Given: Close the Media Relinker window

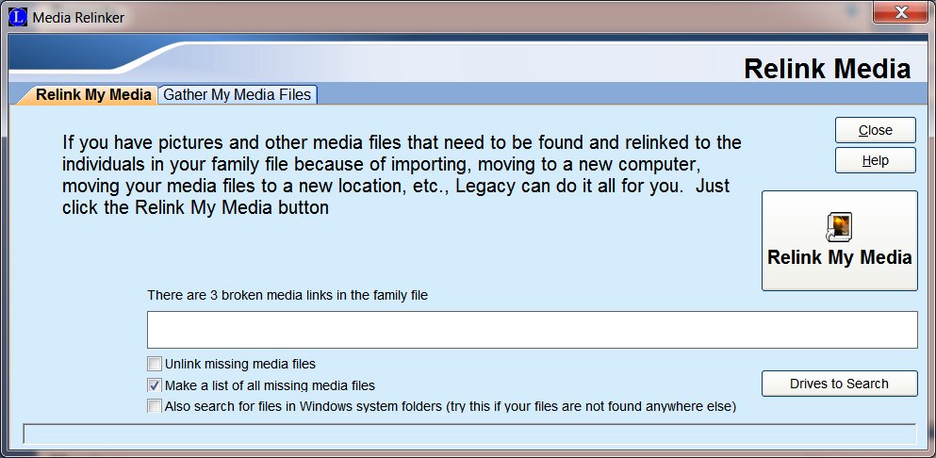Looking at the screenshot, I should tap(899, 11).
